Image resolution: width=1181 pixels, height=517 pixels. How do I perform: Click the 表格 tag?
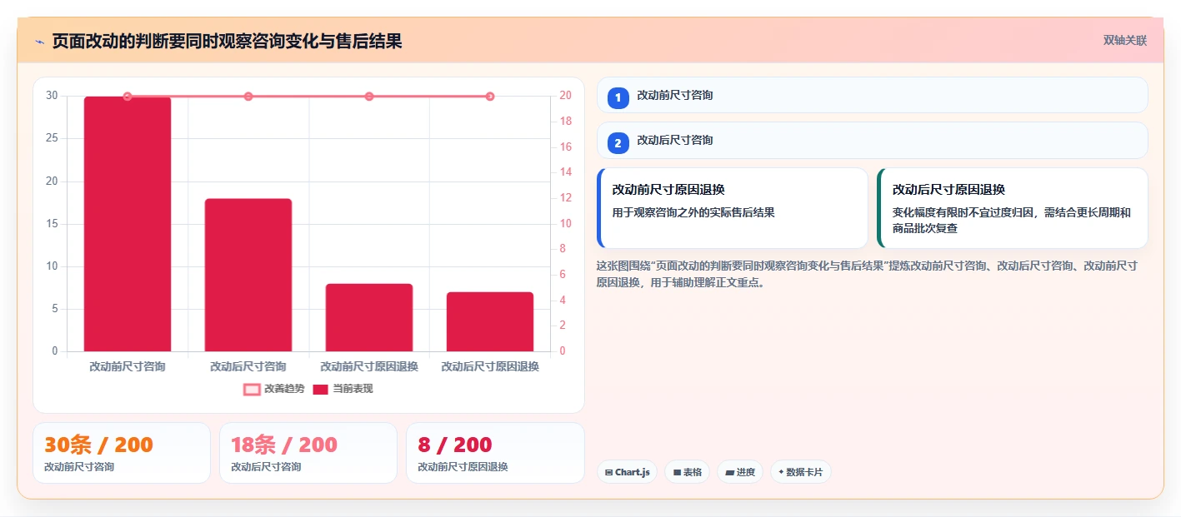[687, 472]
